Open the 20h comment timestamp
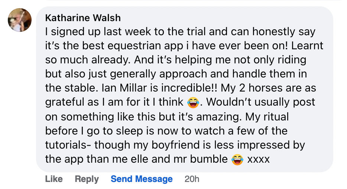Screen dimensions: 347x189 [192, 179]
